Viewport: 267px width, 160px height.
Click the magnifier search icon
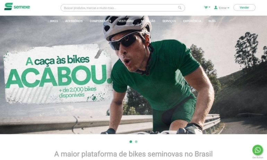(x=180, y=8)
